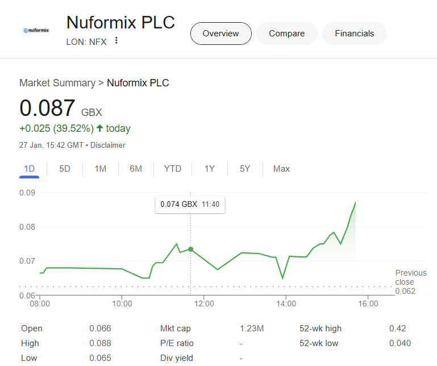
Task: Display the 6M chart range
Action: click(x=136, y=169)
